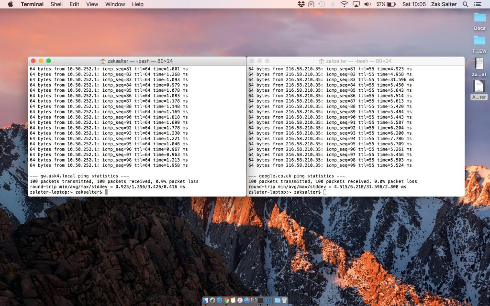Click left icmp_seq=97 time=0.963 ms row
The width and height of the screenshot is (490, 306).
pos(109,154)
